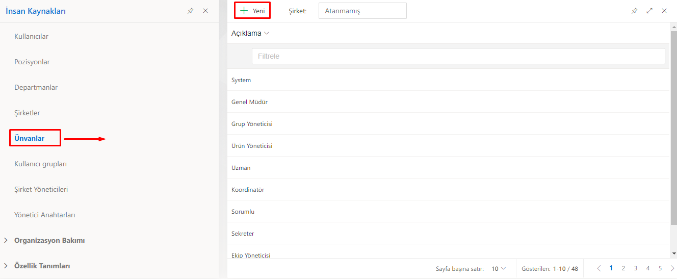Close the Ünvanlar list panel

click(x=664, y=11)
